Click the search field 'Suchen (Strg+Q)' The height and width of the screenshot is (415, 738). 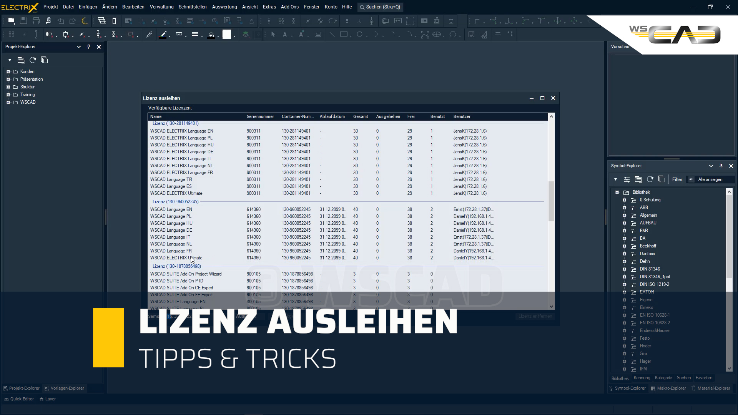tap(380, 7)
